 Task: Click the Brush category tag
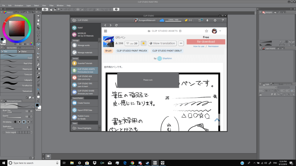tap(108, 51)
